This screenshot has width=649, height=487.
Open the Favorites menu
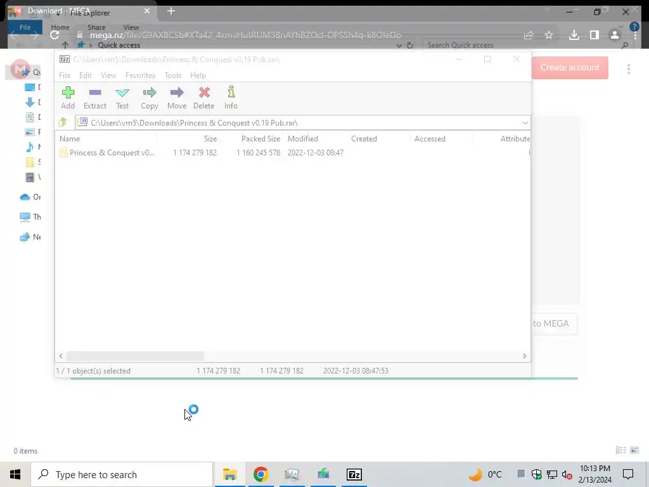point(140,75)
